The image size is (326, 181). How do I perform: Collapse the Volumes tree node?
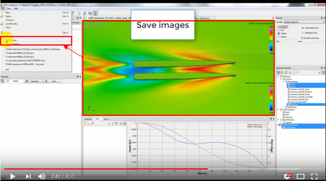coord(278,77)
